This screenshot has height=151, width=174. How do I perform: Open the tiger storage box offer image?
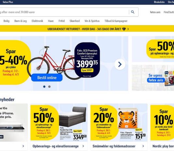(x=128, y=118)
